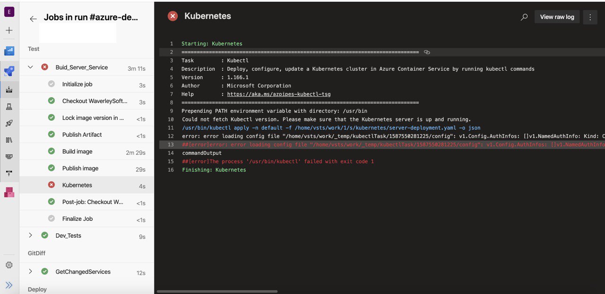Select the Pipelines builds sub-icon
Screen dimensions: 605x294
tap(9, 89)
